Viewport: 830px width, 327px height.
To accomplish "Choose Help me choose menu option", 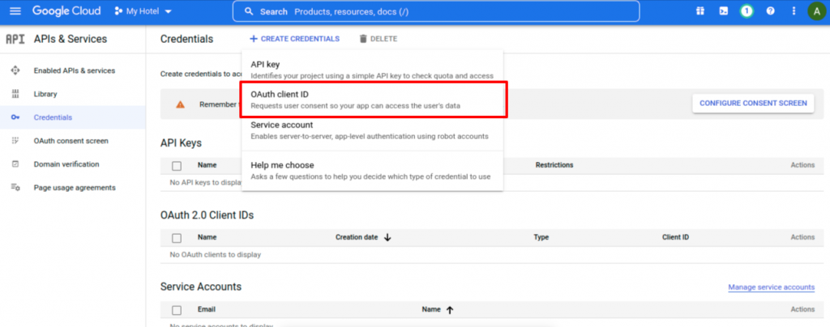I will point(372,170).
